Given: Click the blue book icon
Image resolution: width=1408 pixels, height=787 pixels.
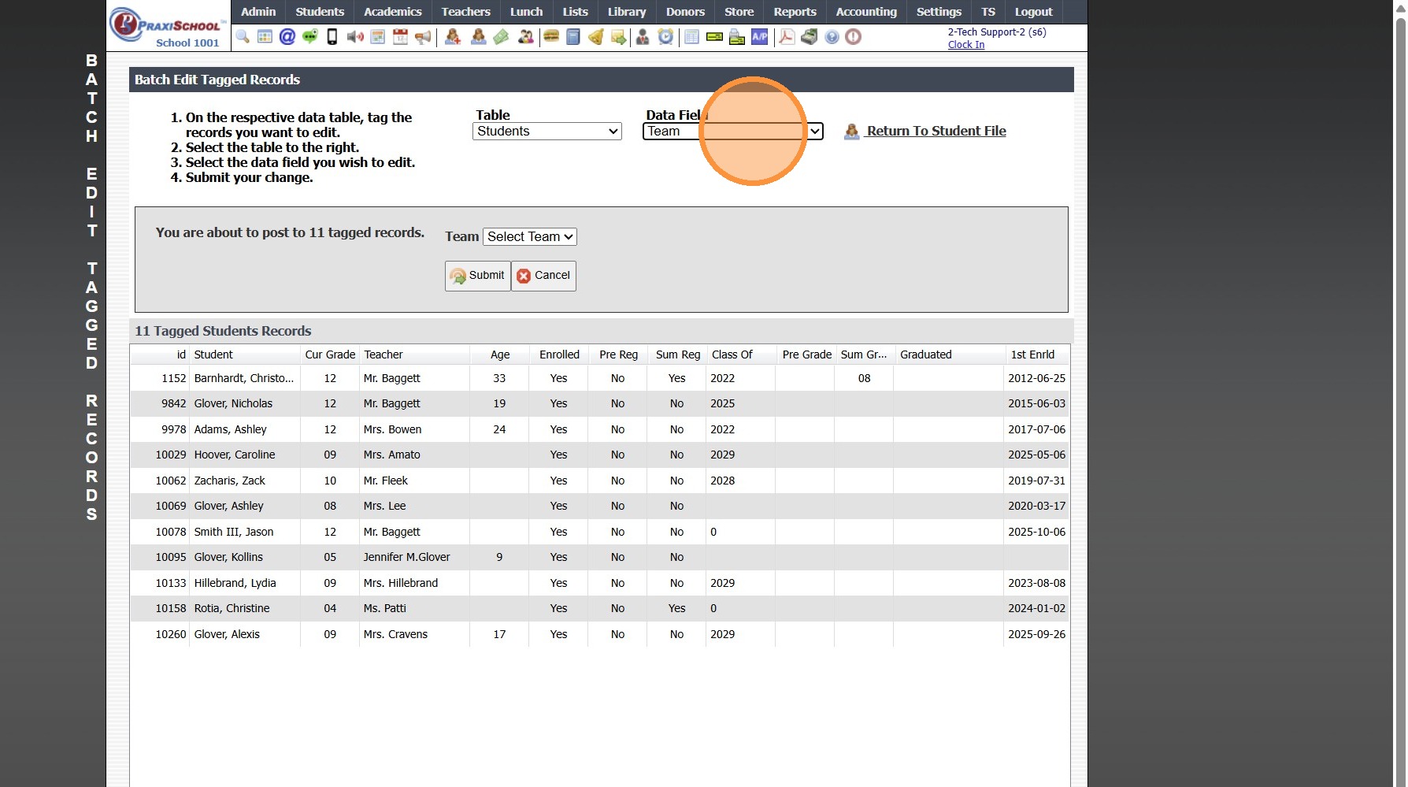Looking at the screenshot, I should [573, 37].
